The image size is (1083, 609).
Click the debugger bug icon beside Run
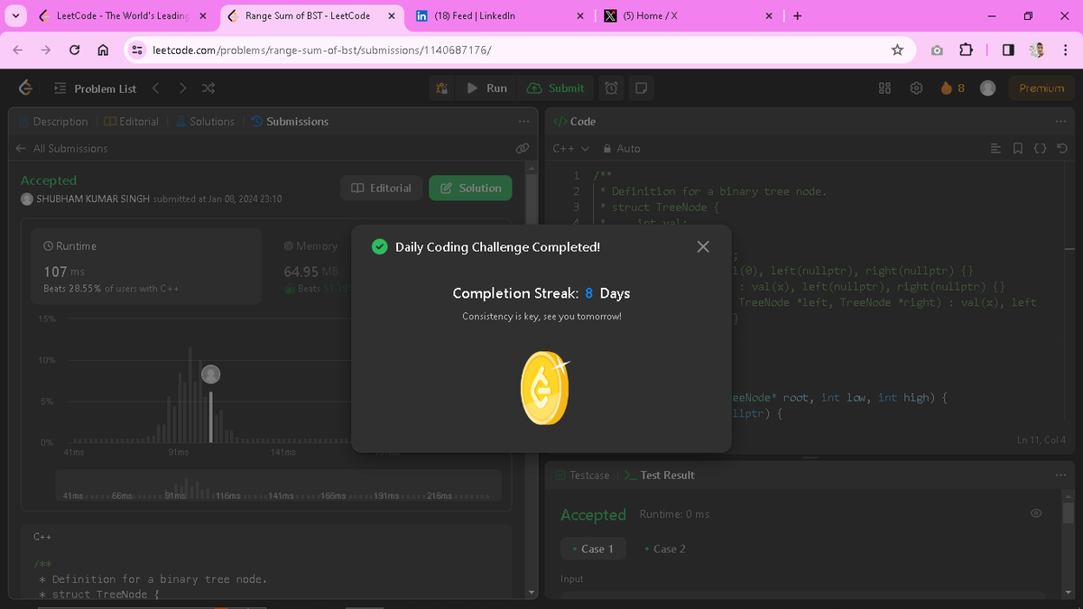click(441, 88)
